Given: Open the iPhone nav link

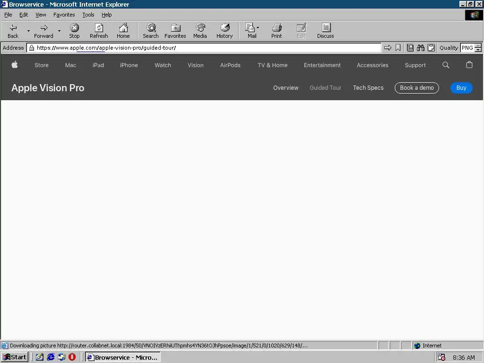Looking at the screenshot, I should pos(129,65).
